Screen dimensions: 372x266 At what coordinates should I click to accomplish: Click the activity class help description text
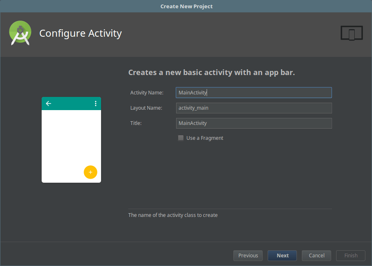[173, 215]
